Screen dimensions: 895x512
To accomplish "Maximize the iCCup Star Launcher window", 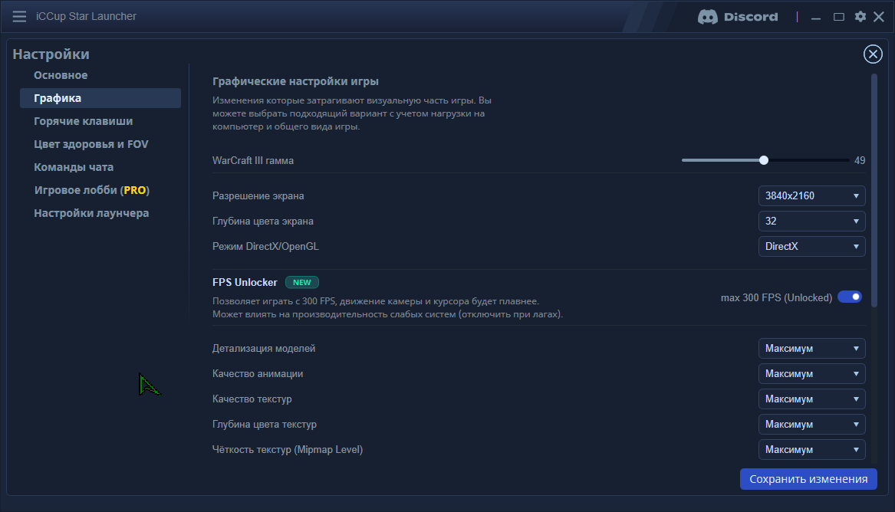I will pyautogui.click(x=838, y=17).
